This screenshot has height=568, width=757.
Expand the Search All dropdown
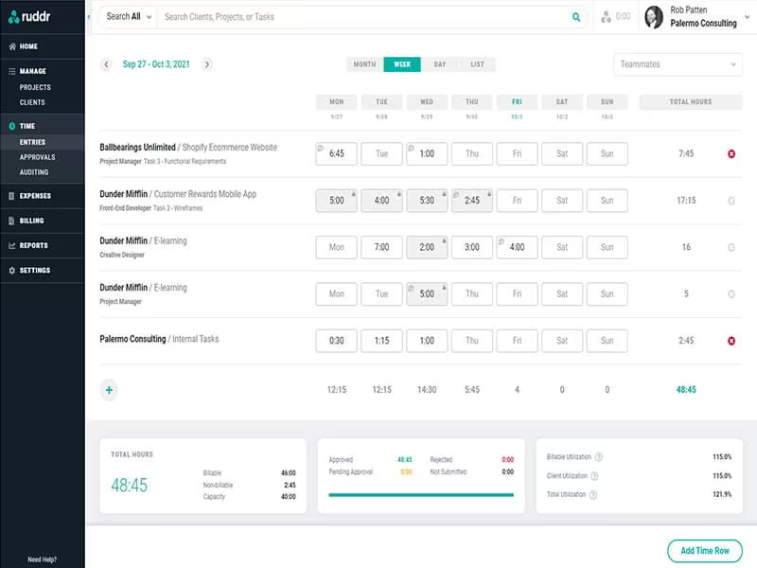pos(129,17)
